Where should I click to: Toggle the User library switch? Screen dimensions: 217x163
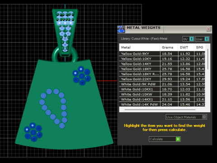[202, 39]
